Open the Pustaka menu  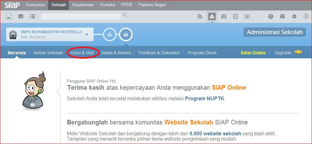(x=108, y=5)
